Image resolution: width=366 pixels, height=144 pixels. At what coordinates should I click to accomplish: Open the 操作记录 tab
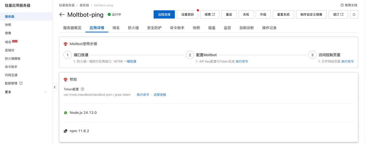click(x=269, y=28)
